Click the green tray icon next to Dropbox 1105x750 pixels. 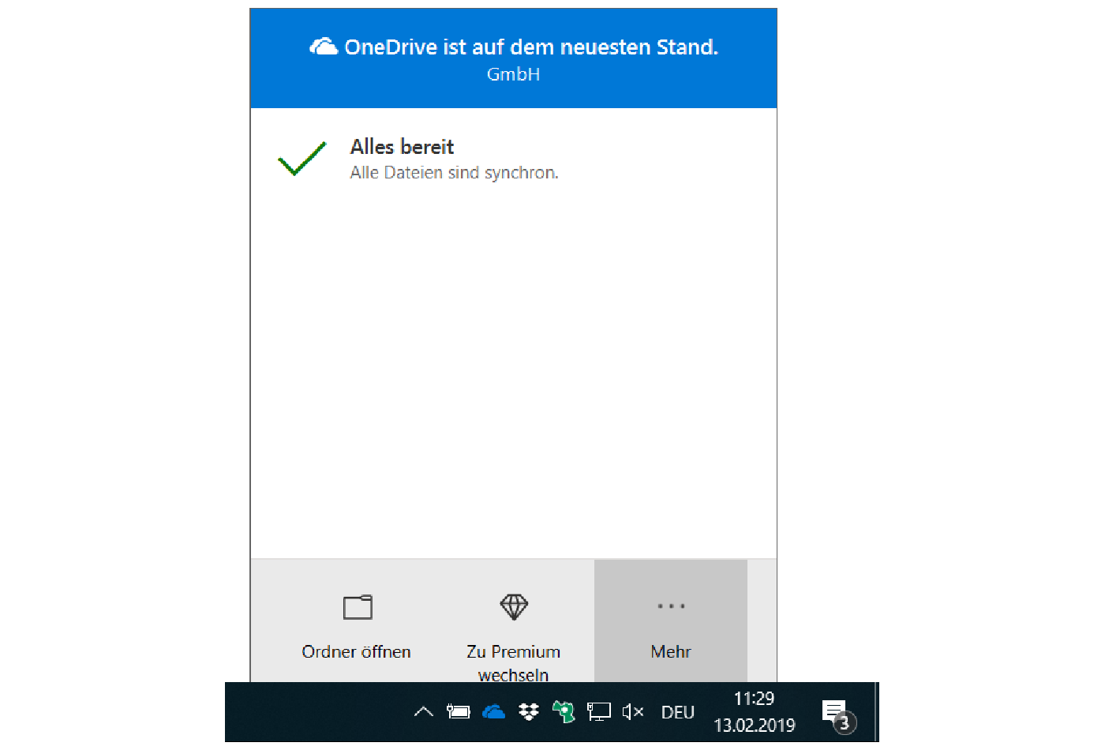[564, 712]
